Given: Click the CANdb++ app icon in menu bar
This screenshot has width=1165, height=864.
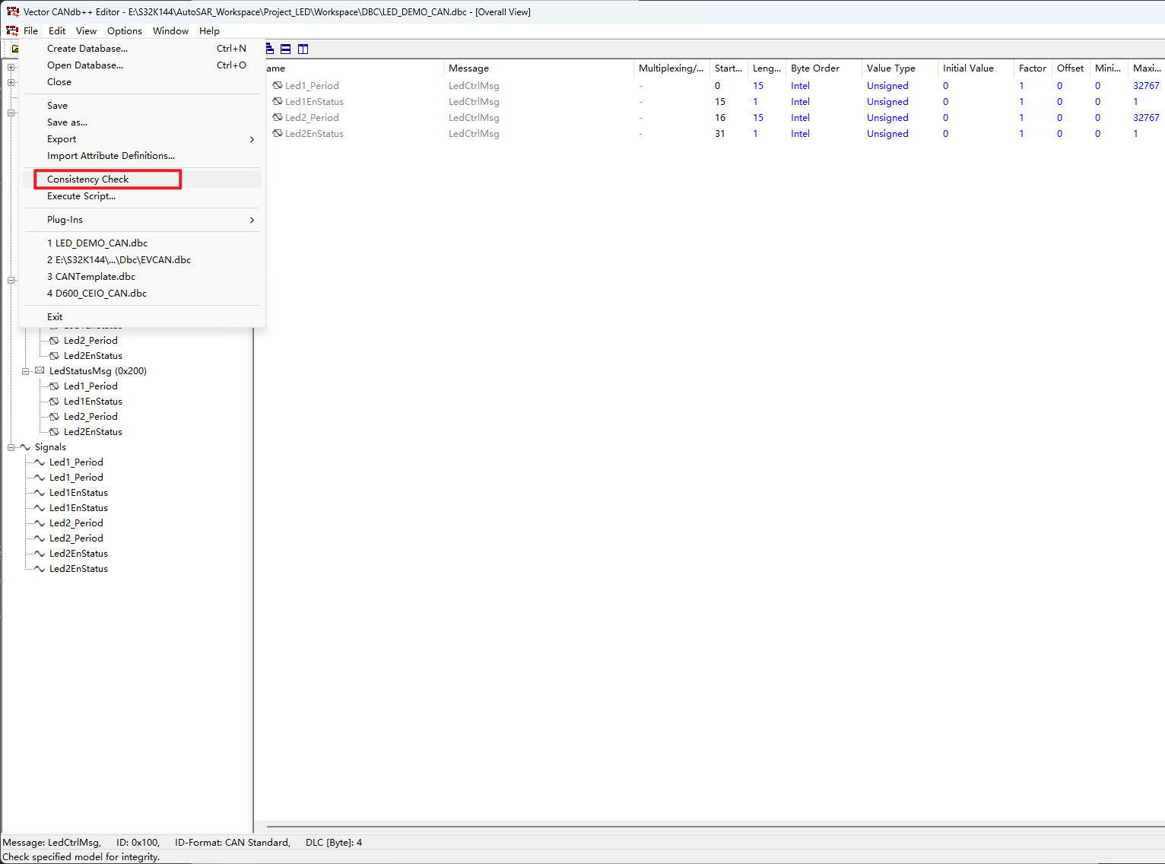Looking at the screenshot, I should (12, 30).
